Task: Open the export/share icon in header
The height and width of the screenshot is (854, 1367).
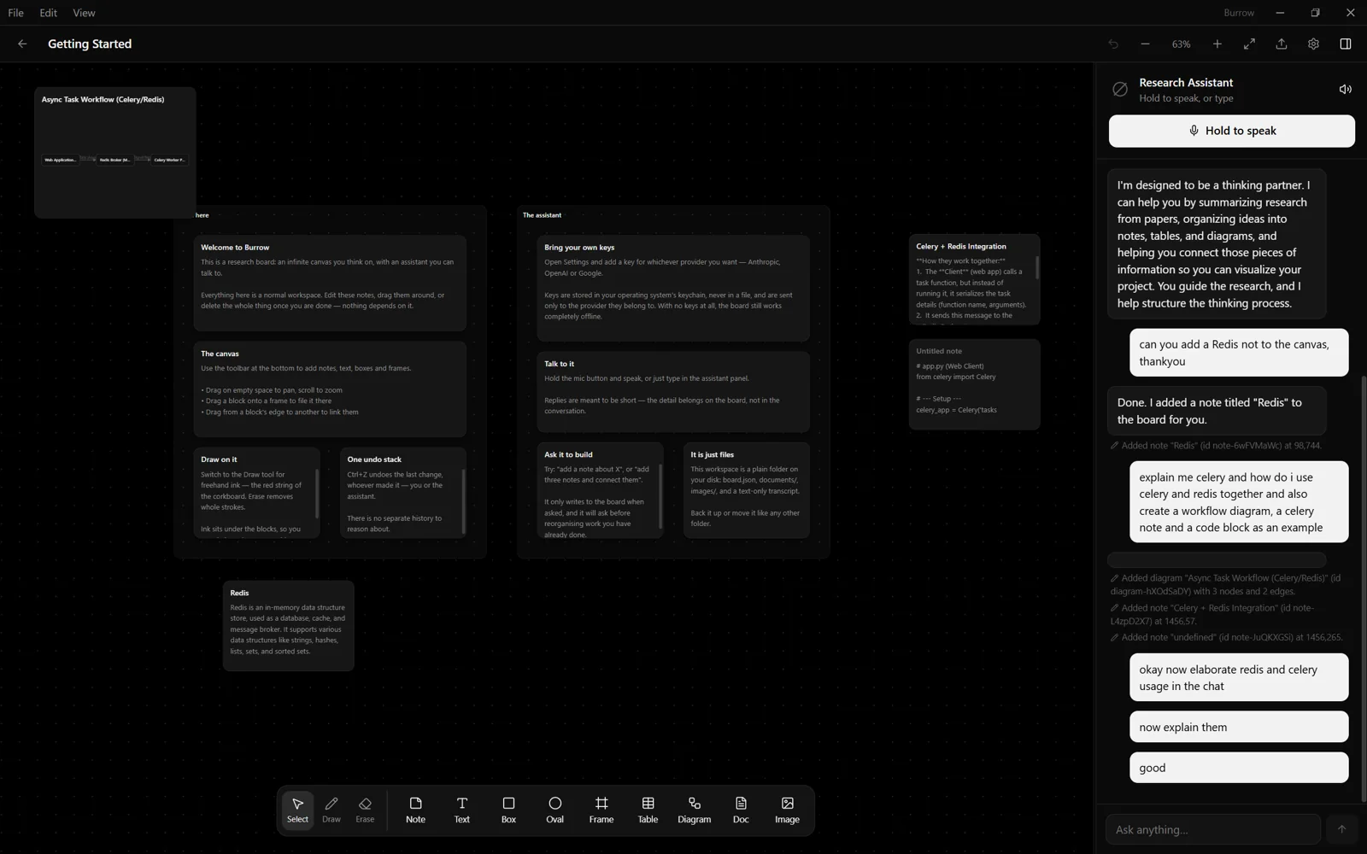Action: tap(1282, 44)
